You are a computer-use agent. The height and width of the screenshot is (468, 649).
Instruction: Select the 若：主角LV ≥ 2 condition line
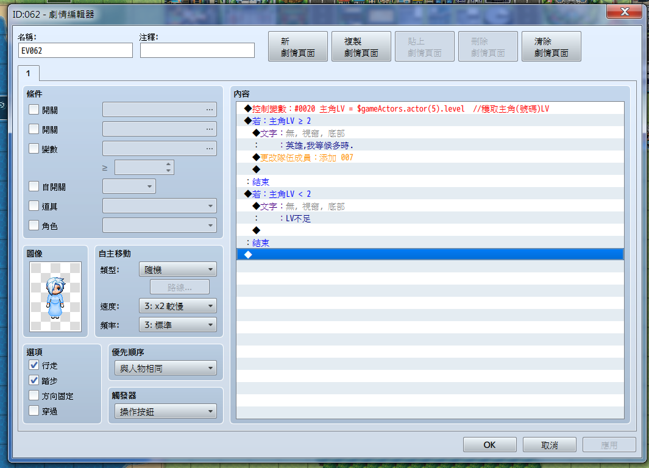coord(430,121)
